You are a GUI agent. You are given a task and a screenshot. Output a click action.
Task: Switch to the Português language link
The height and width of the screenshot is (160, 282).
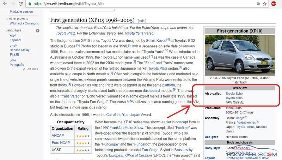tap(17, 65)
